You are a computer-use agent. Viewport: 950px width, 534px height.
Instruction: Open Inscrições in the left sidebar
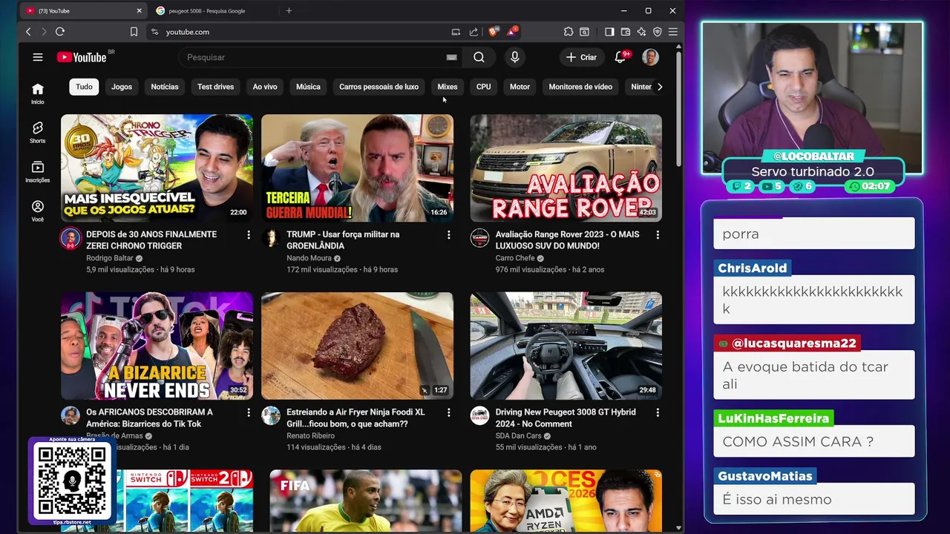pyautogui.click(x=38, y=171)
